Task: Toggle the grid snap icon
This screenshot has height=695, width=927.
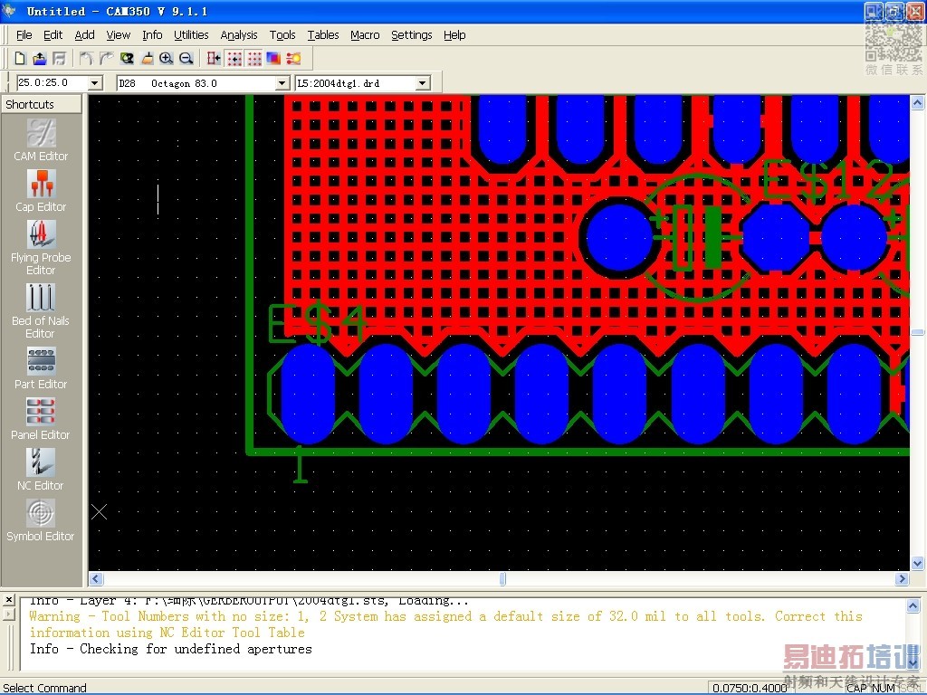Action: (x=234, y=58)
